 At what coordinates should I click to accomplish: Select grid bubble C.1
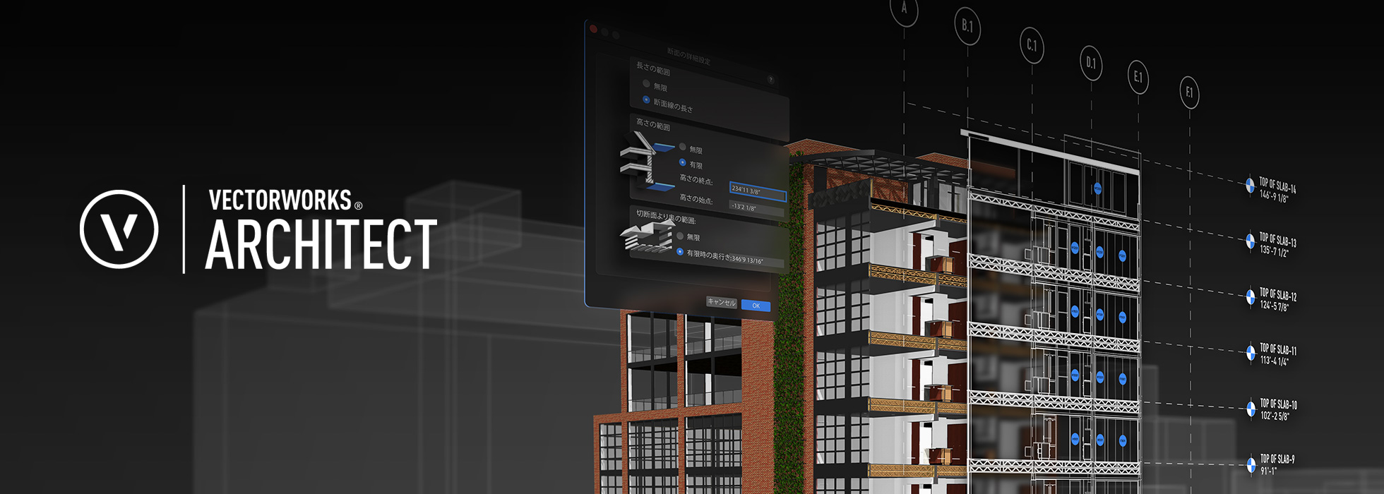[1032, 46]
